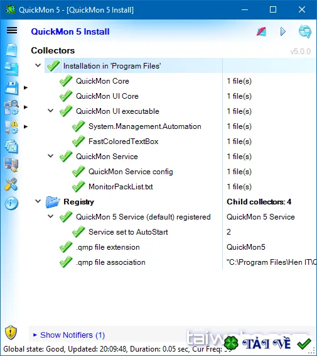Viewport: 317px width, 356px height.
Task: Click the floppy disk save icon
Action: (x=11, y=88)
